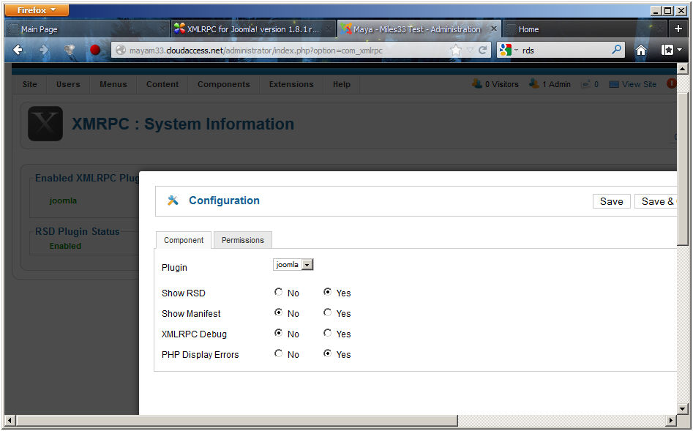Set PHP Display Errors to Yes
The width and height of the screenshot is (693, 431).
tap(328, 353)
